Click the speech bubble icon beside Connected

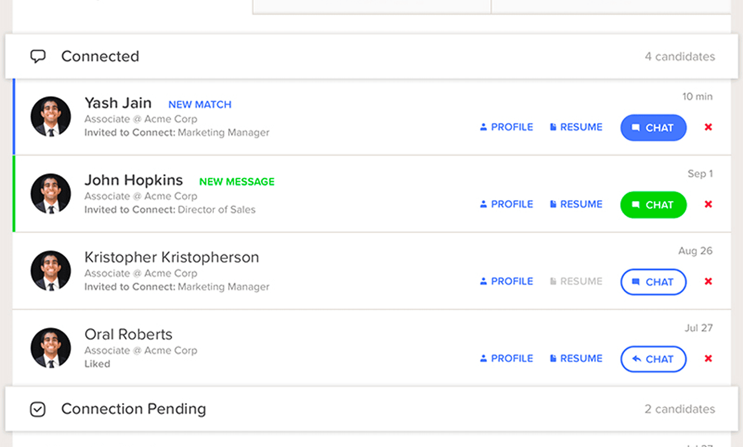[38, 56]
